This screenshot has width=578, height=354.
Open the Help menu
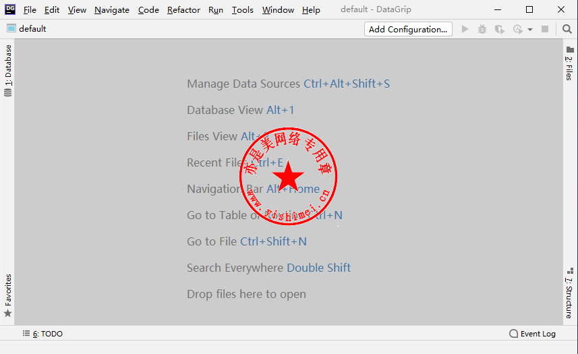[311, 10]
